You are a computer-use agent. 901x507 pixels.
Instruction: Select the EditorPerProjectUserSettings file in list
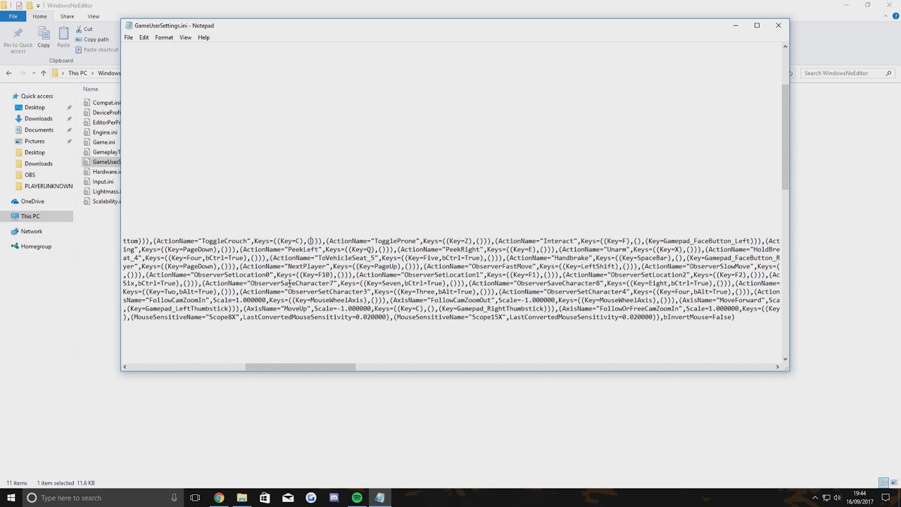(101, 123)
